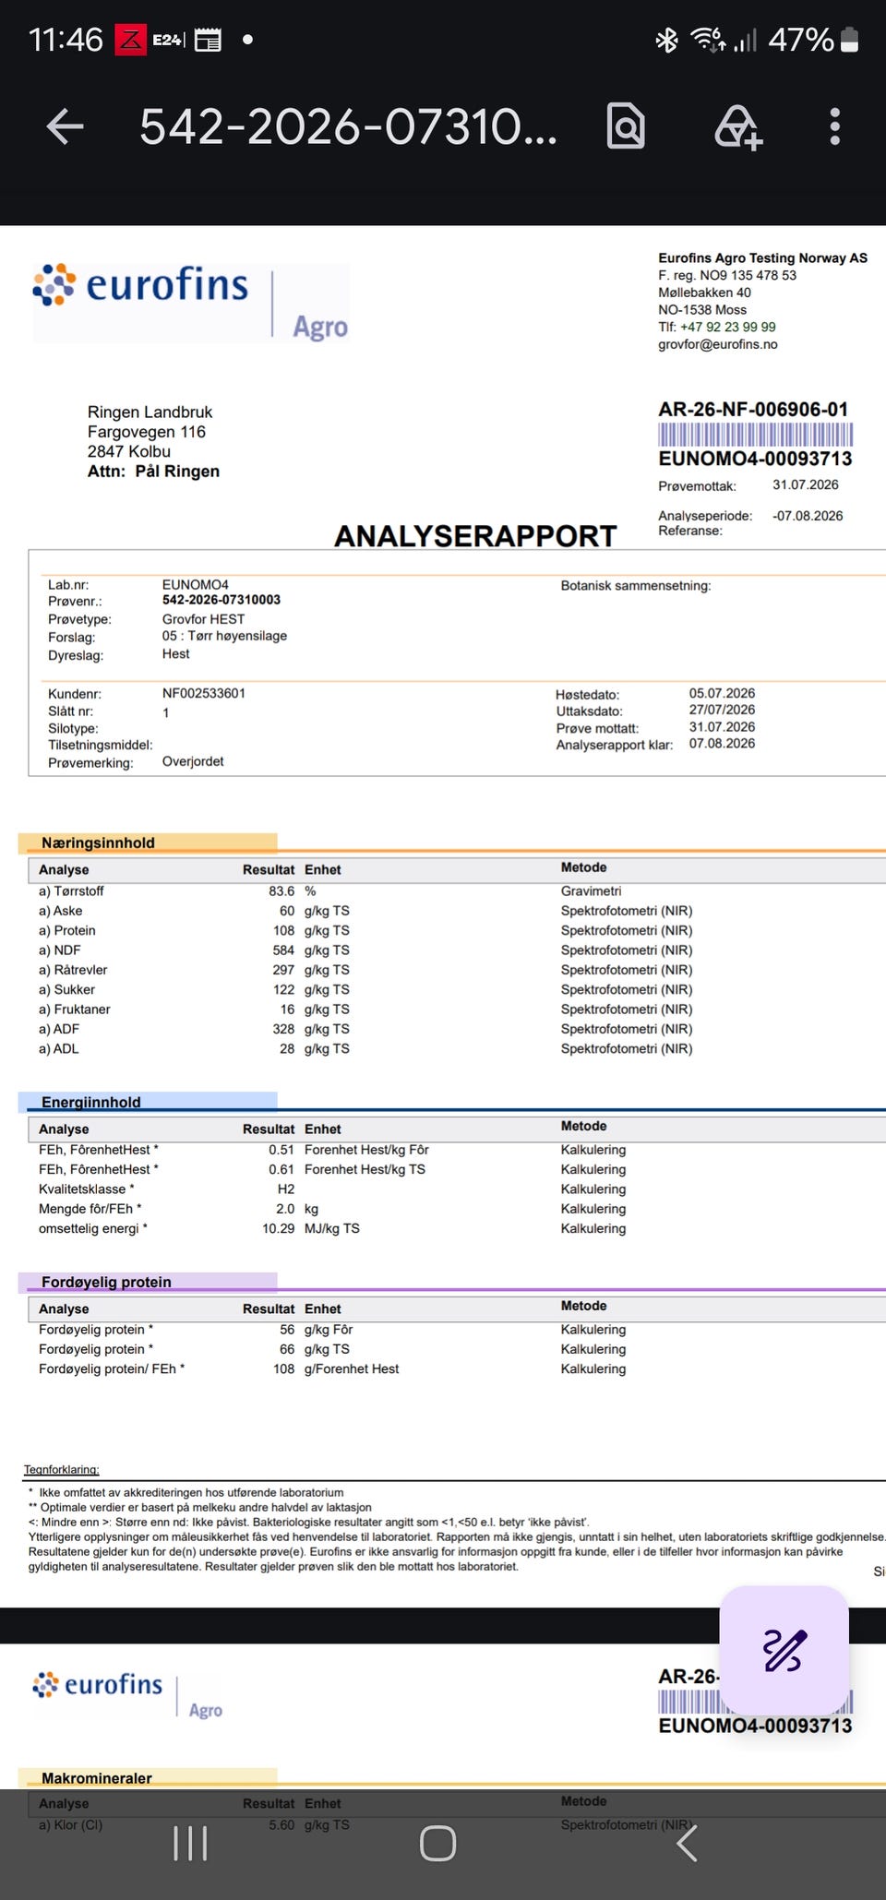
Task: Tap the Android recent apps button
Action: point(190,1844)
